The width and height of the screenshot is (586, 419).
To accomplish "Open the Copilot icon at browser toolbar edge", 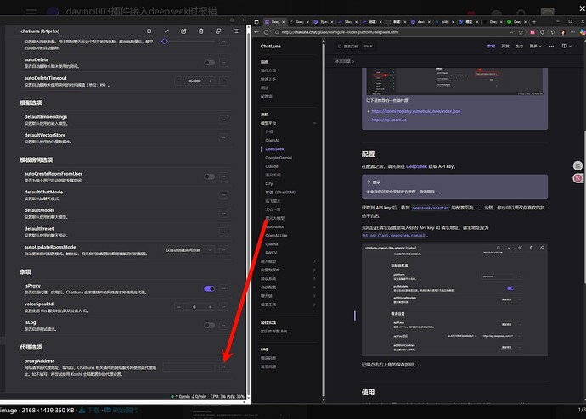I will tap(583, 32).
